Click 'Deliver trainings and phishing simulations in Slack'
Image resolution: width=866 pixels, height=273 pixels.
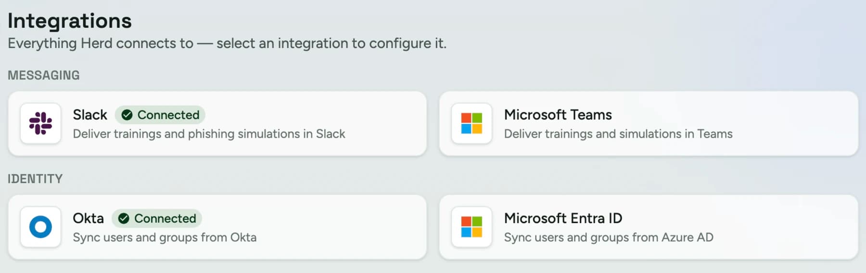pos(209,134)
